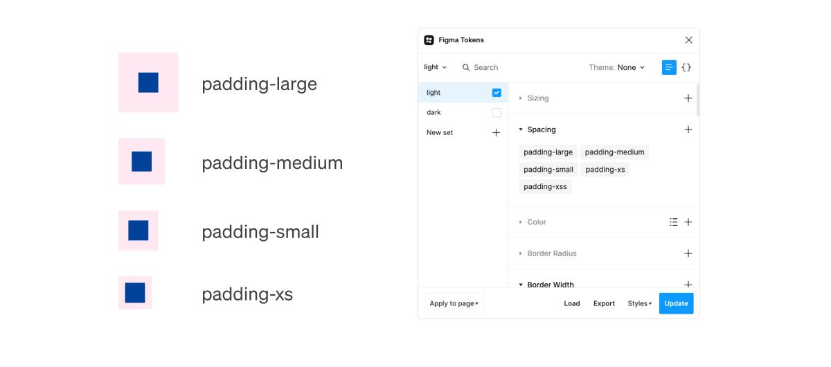This screenshot has height=367, width=831.
Task: Add new Sizing token plus icon
Action: tap(688, 98)
